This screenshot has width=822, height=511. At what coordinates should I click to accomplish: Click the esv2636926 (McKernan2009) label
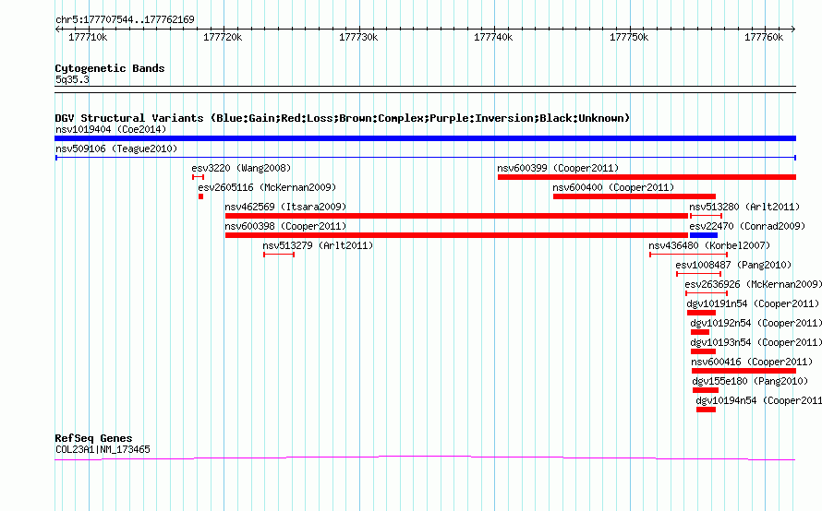[754, 284]
